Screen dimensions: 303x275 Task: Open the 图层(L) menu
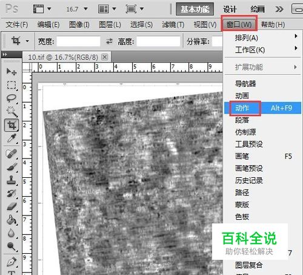coord(110,25)
